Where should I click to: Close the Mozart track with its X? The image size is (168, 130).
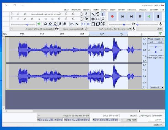pos(162,39)
